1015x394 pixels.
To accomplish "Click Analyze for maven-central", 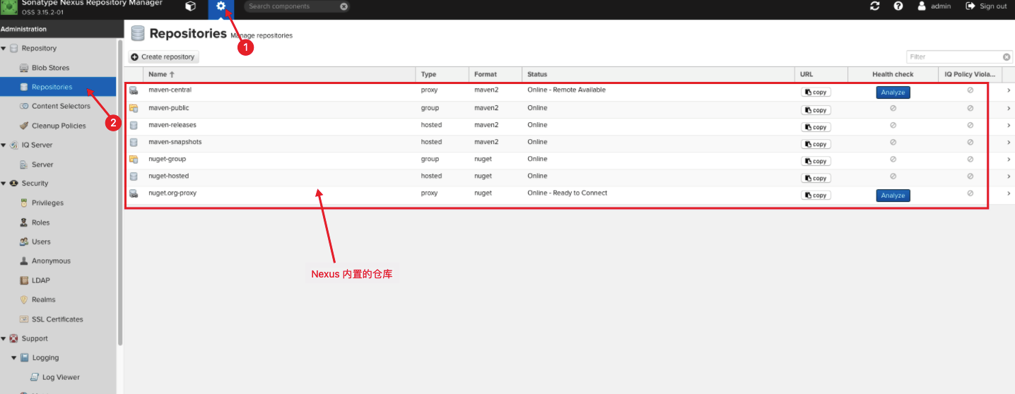I will pyautogui.click(x=893, y=92).
